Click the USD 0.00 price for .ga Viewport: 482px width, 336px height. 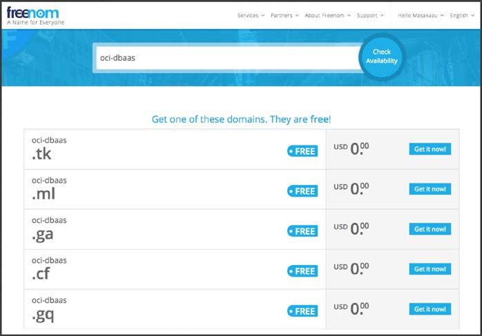[351, 228]
